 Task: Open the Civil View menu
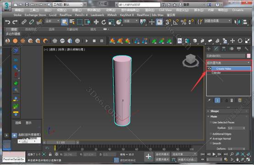pos(165,10)
